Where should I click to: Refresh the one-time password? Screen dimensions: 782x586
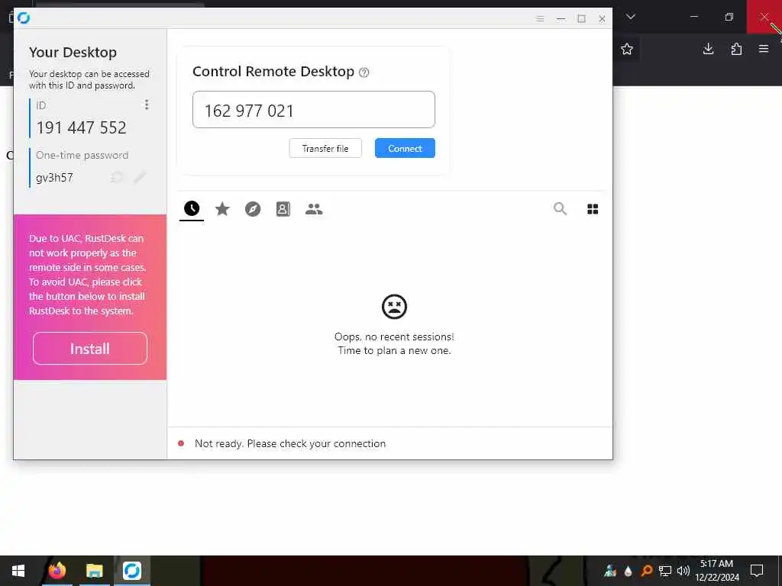tap(117, 177)
